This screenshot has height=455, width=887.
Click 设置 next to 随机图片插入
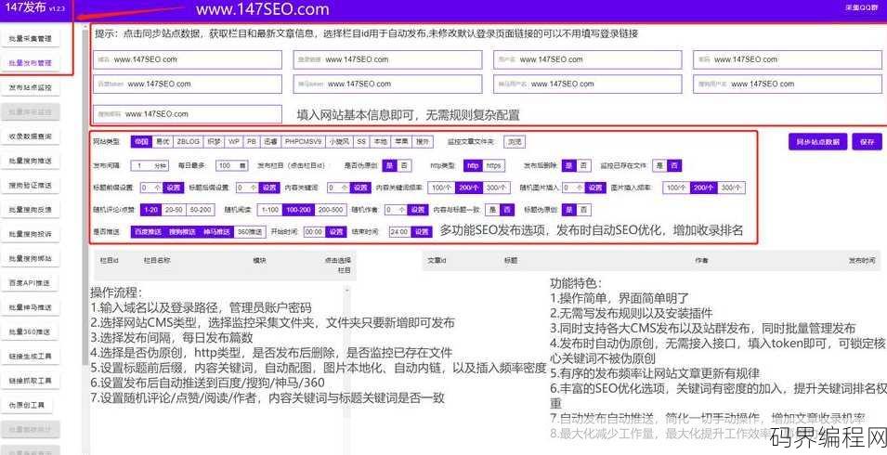(594, 188)
